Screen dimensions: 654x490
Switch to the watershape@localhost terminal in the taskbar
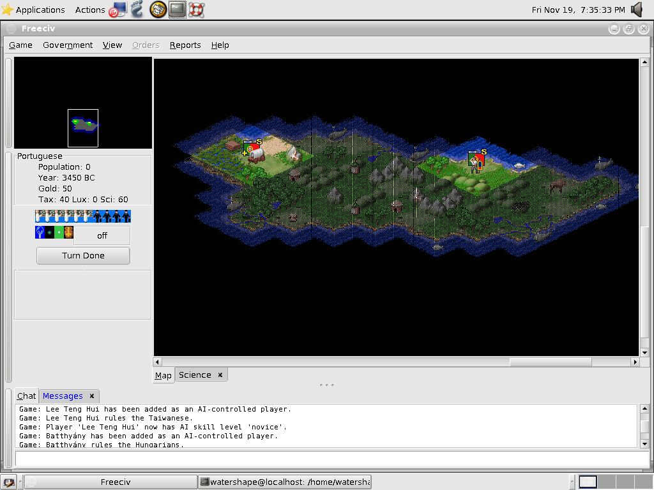[285, 482]
